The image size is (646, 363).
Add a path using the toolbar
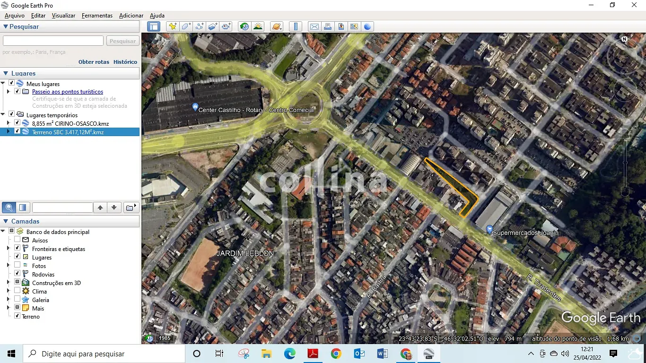coord(200,26)
